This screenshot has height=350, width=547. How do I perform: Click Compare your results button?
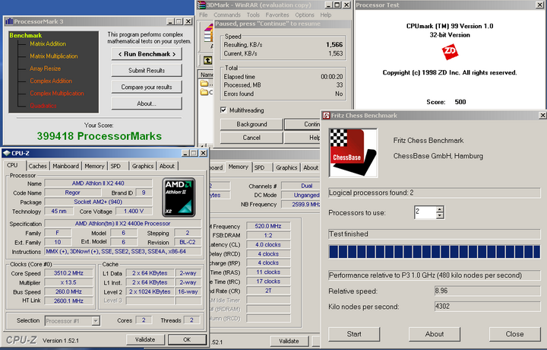coord(147,87)
